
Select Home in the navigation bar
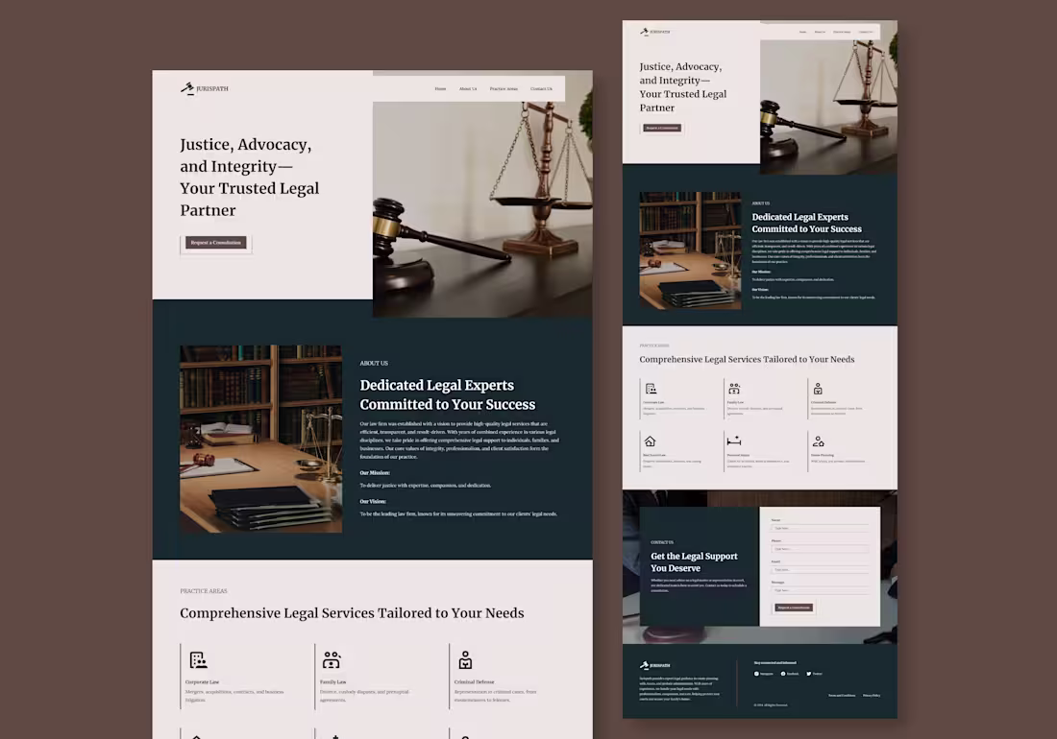(440, 88)
